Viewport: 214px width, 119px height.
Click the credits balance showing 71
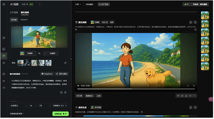(186, 4)
